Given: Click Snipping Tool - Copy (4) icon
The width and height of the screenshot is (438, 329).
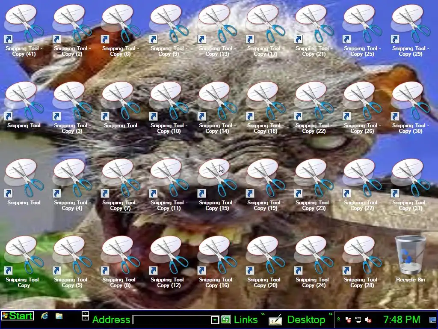Looking at the screenshot, I should pyautogui.click(x=72, y=185).
